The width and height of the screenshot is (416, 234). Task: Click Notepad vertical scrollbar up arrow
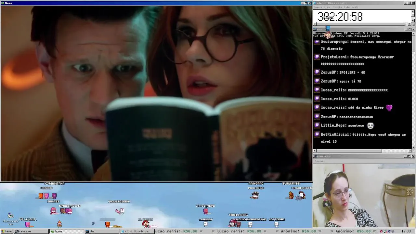tap(413, 11)
